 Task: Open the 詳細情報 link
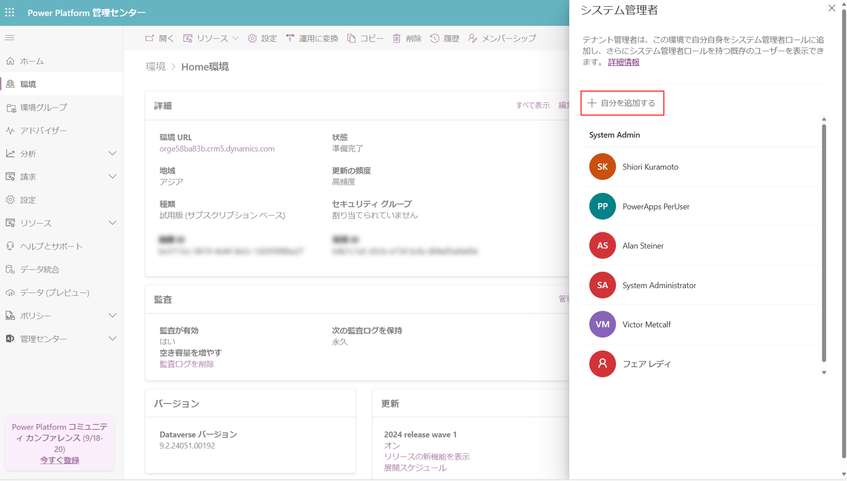pyautogui.click(x=623, y=62)
